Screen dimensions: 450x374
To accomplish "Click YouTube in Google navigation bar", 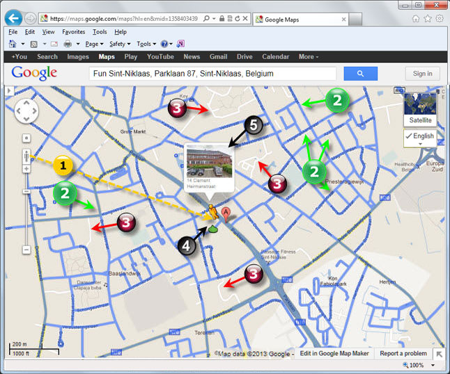I will coord(160,57).
